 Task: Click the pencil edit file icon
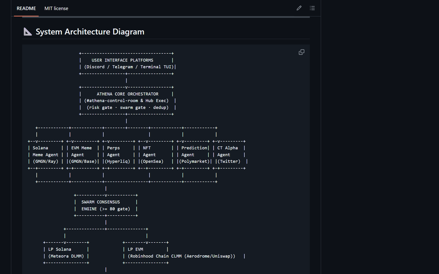tap(299, 8)
